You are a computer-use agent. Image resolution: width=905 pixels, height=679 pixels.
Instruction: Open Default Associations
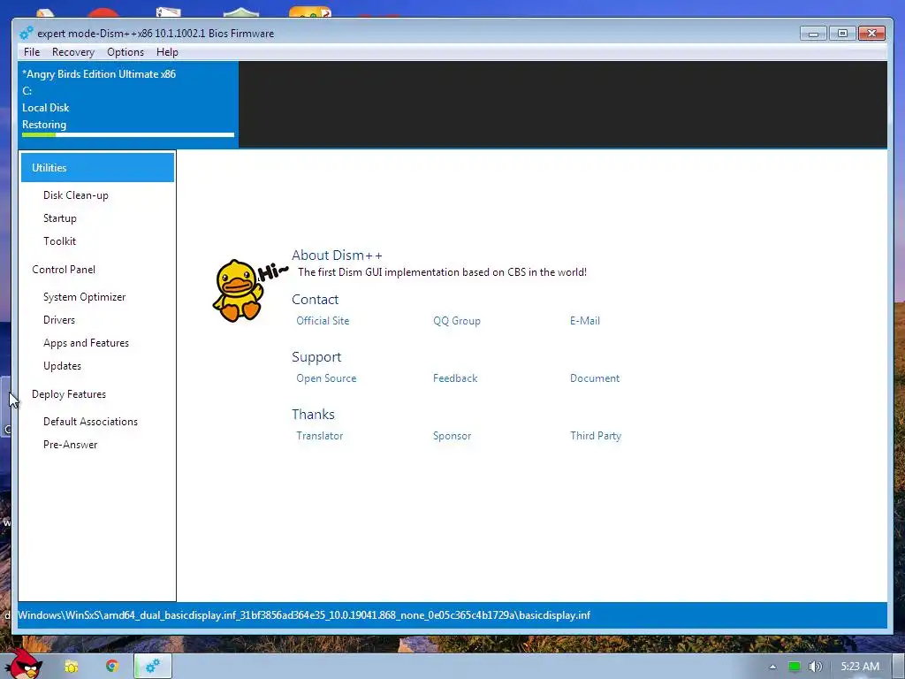pyautogui.click(x=91, y=422)
